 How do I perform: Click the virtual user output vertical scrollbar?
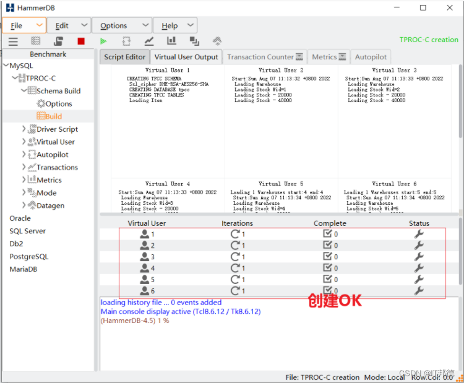click(x=460, y=101)
